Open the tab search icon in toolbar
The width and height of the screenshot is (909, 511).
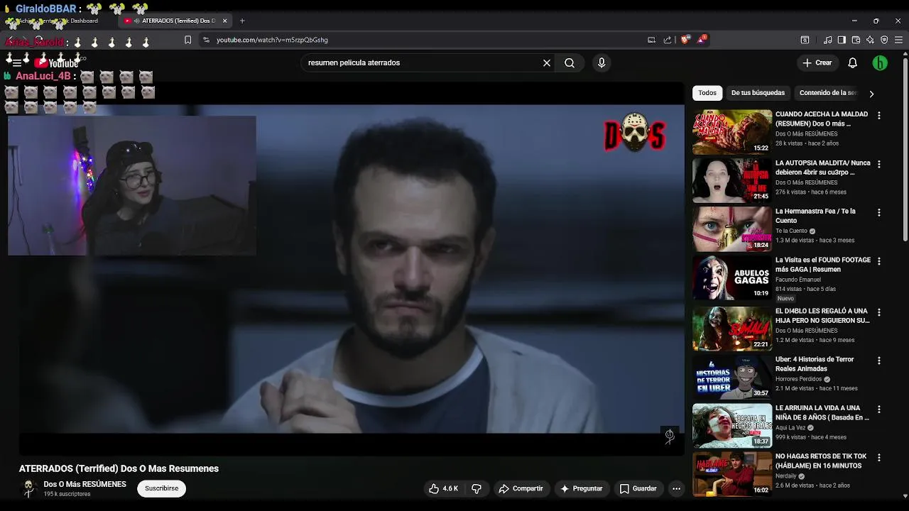tap(805, 40)
